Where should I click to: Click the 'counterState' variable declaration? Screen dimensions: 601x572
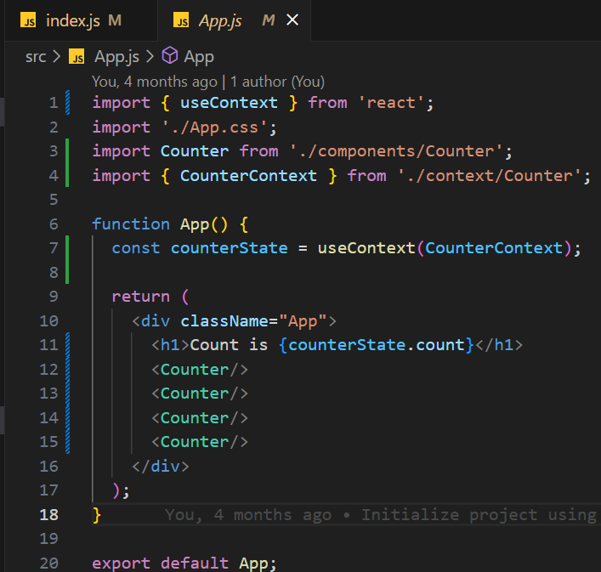(230, 248)
